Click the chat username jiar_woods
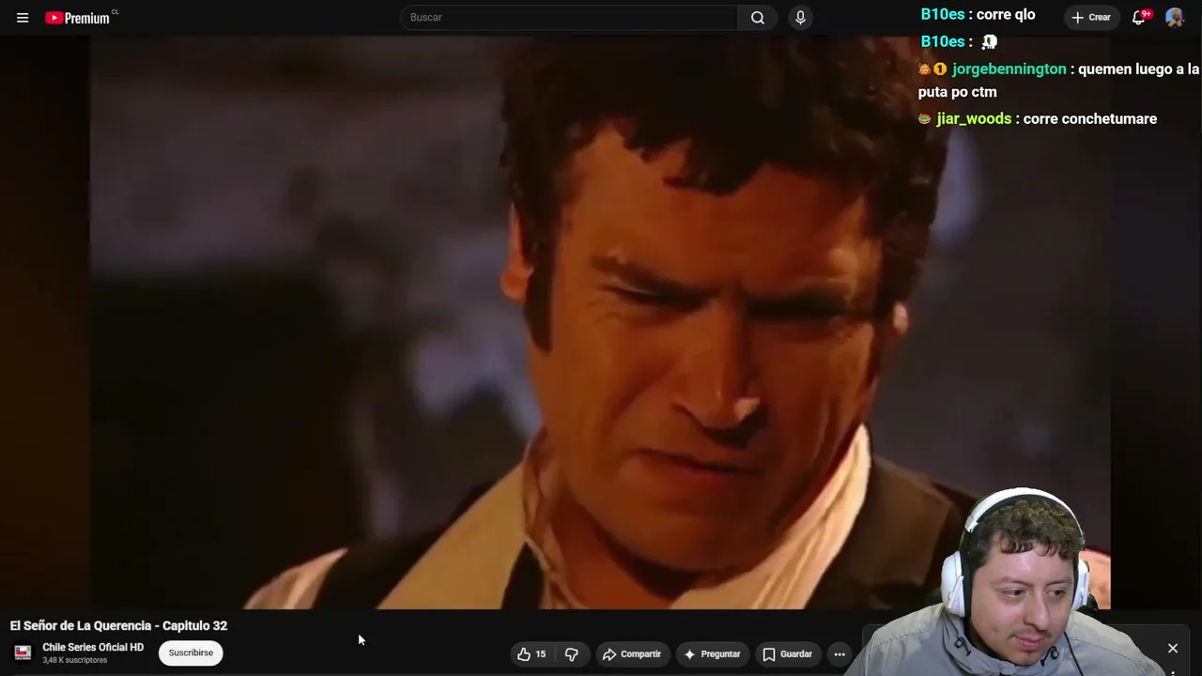This screenshot has height=676, width=1202. tap(974, 119)
